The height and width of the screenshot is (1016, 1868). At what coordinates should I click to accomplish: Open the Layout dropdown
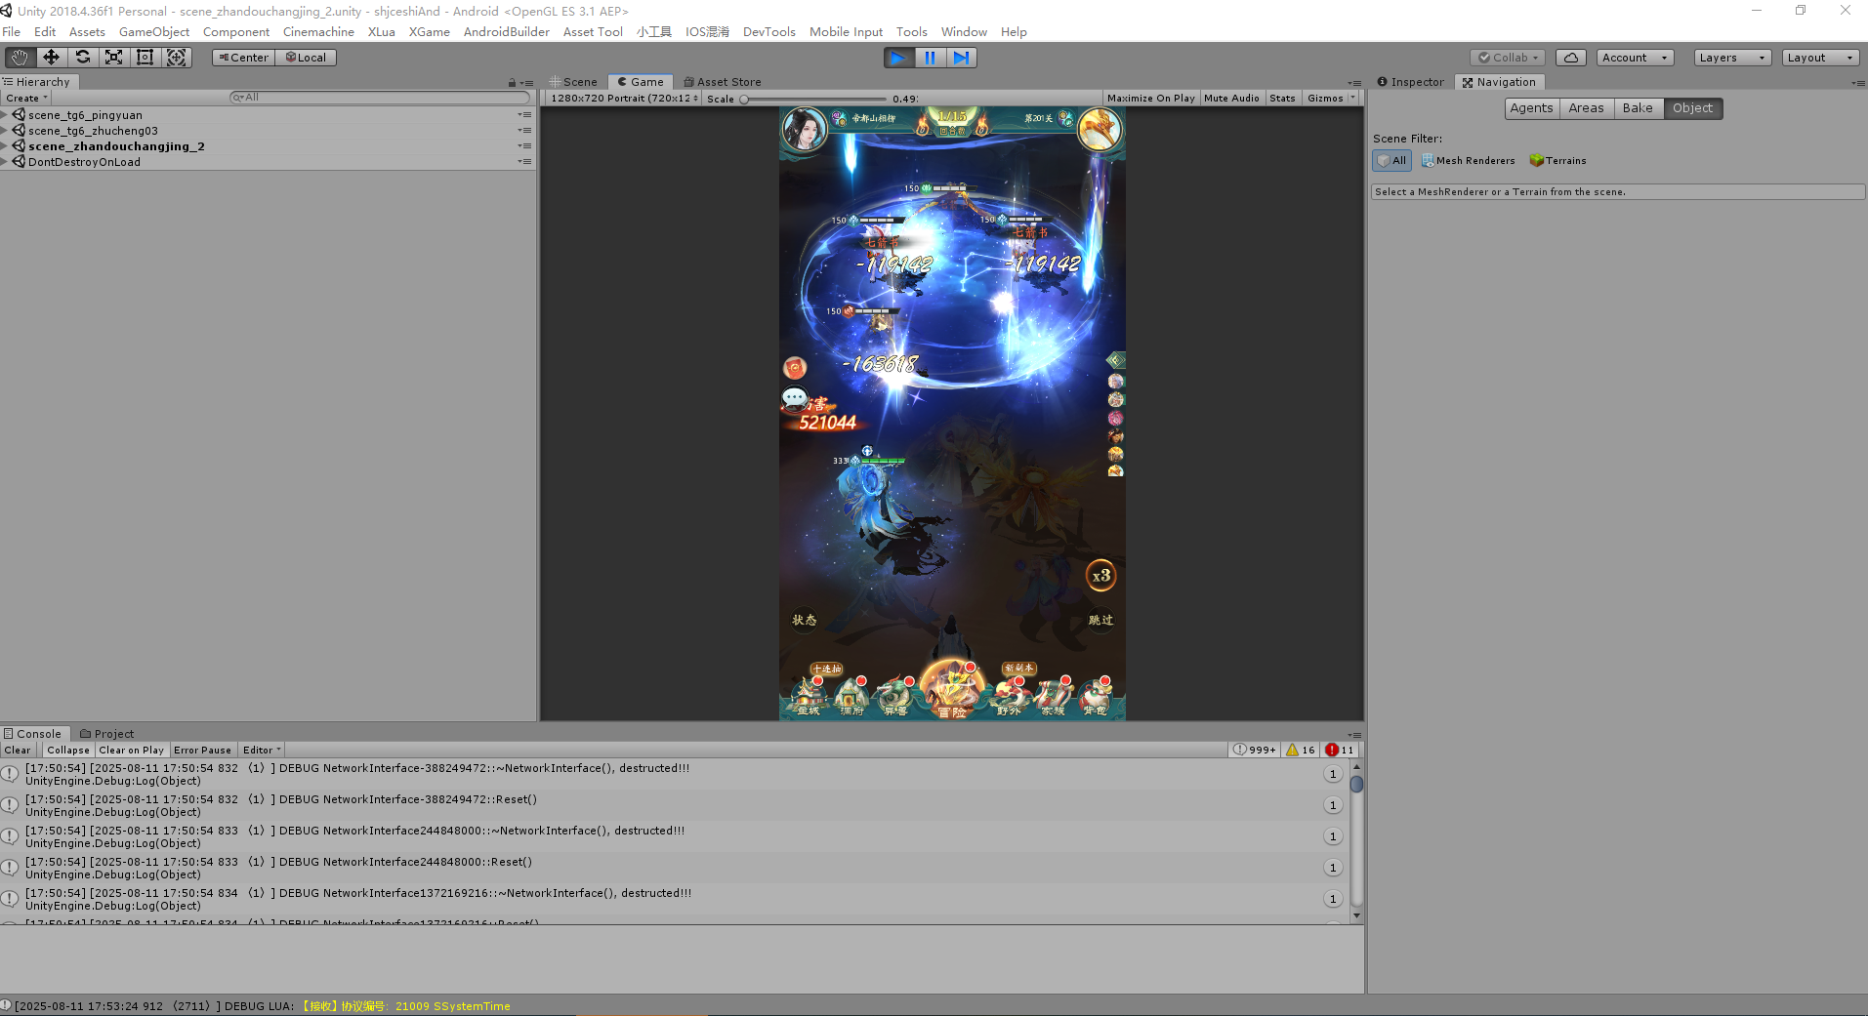(x=1819, y=58)
